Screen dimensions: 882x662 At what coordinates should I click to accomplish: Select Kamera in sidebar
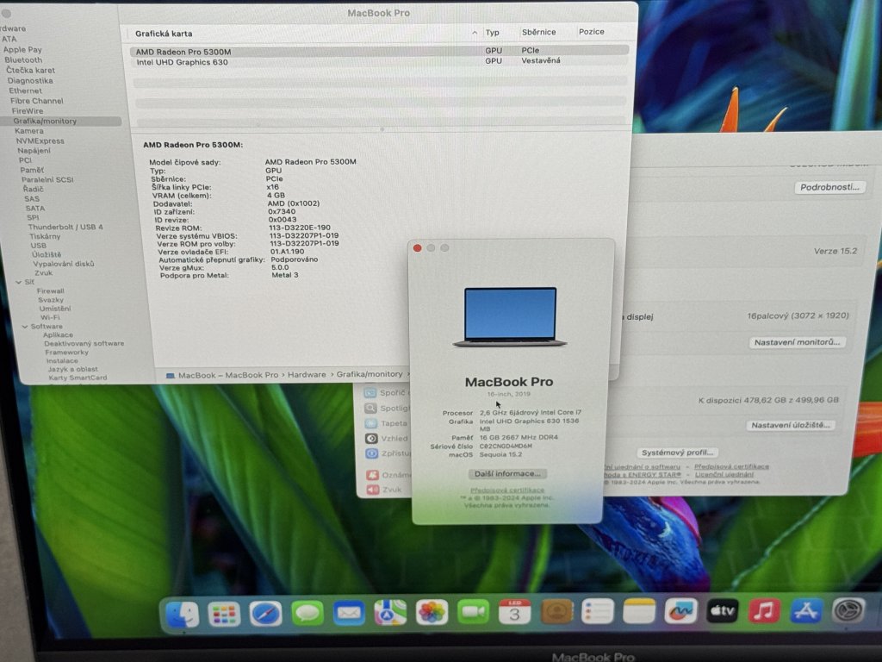click(29, 131)
